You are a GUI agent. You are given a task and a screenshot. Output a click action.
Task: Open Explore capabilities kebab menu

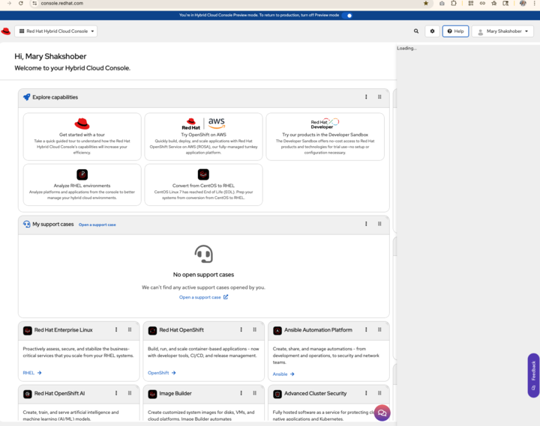pyautogui.click(x=366, y=97)
